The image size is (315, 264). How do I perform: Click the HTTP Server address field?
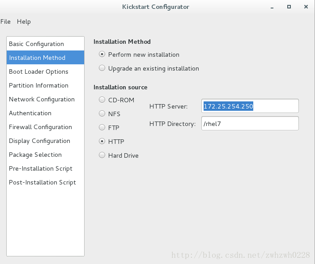(x=250, y=106)
